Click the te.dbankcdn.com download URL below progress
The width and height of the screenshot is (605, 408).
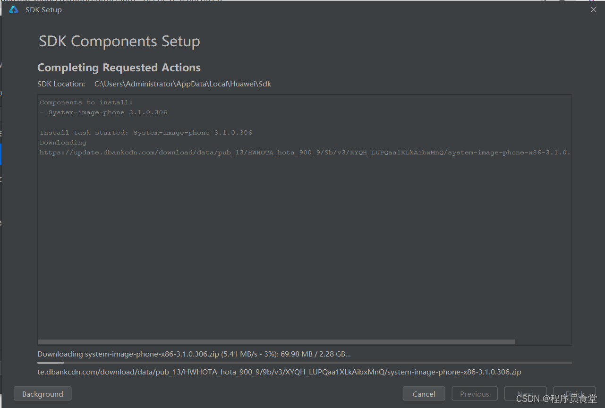(x=279, y=372)
